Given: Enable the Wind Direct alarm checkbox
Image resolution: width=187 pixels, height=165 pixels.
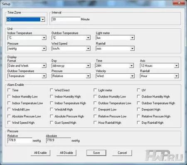Looking at the screenshot, I should click(x=52, y=90).
